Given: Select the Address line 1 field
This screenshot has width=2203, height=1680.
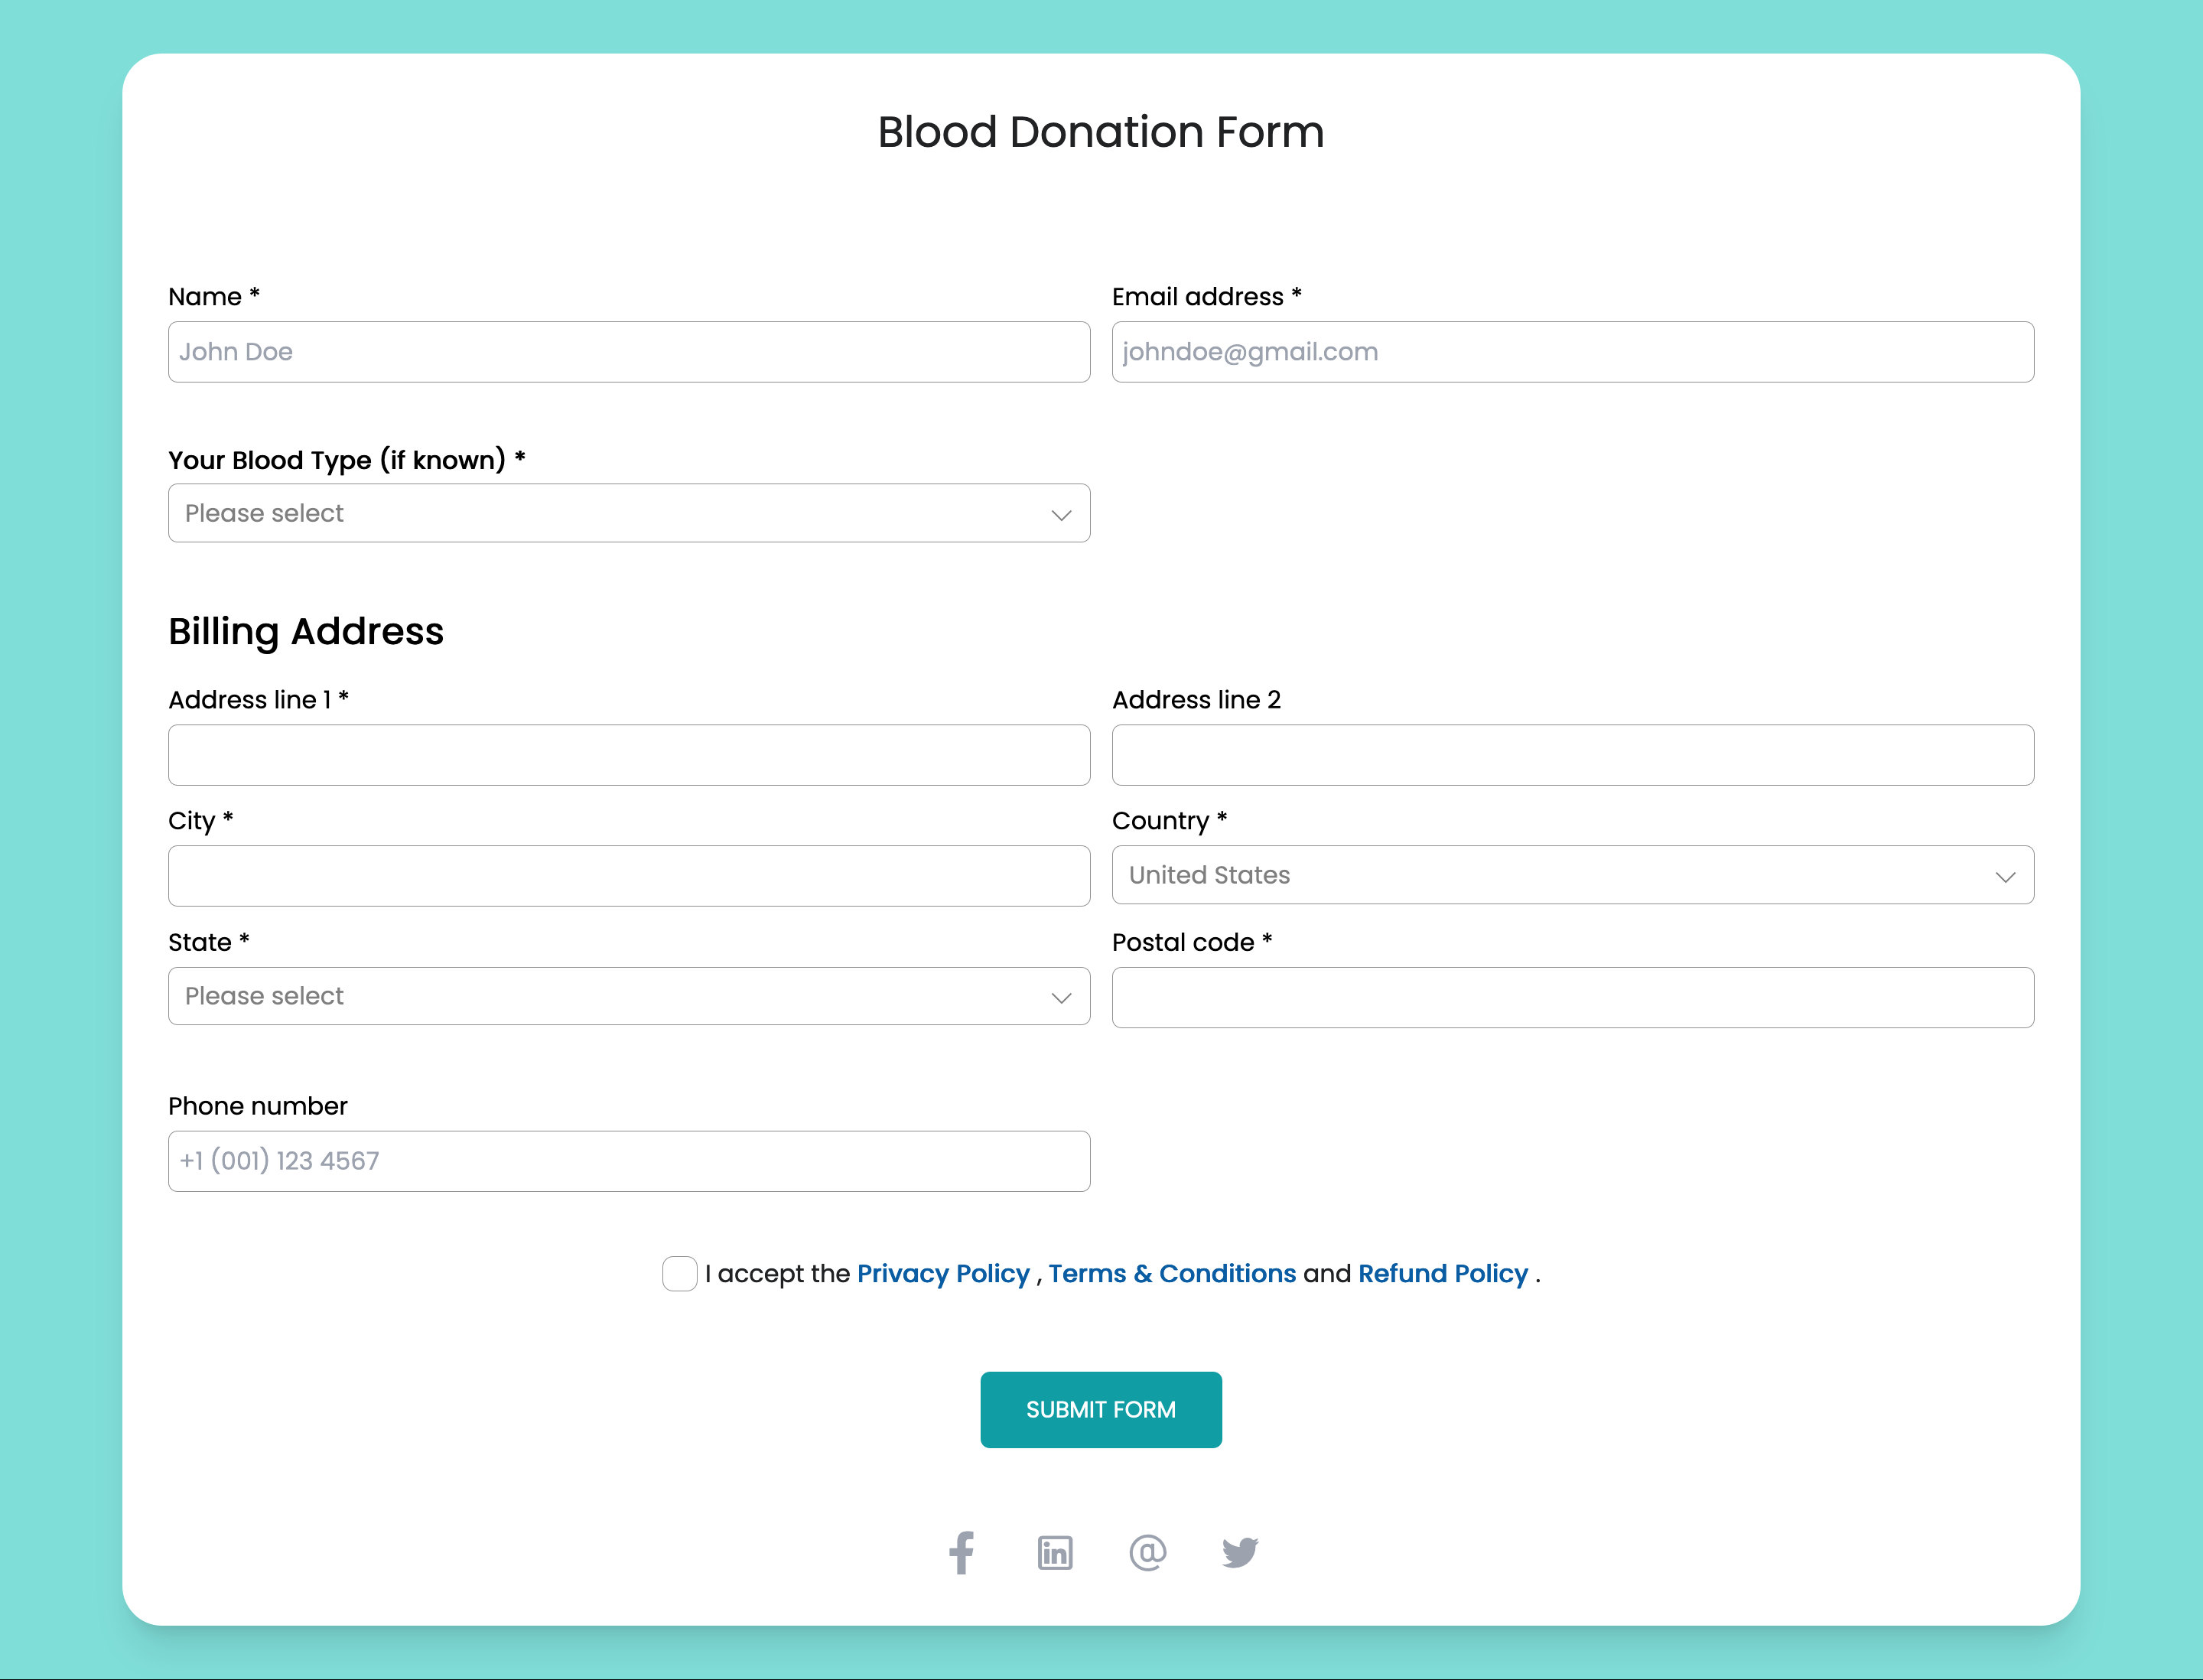Looking at the screenshot, I should [x=628, y=755].
